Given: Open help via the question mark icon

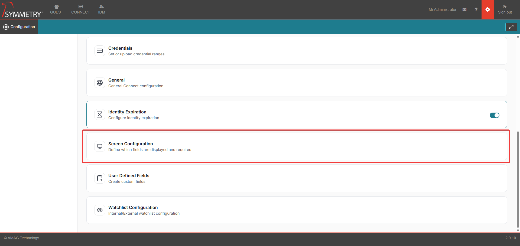Looking at the screenshot, I should (x=476, y=9).
